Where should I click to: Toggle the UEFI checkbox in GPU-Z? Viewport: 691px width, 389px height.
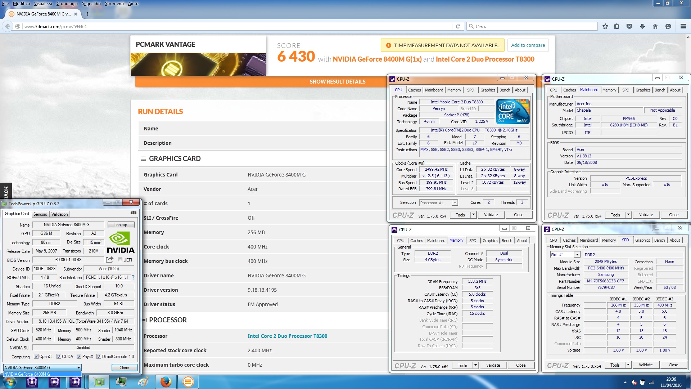[120, 260]
